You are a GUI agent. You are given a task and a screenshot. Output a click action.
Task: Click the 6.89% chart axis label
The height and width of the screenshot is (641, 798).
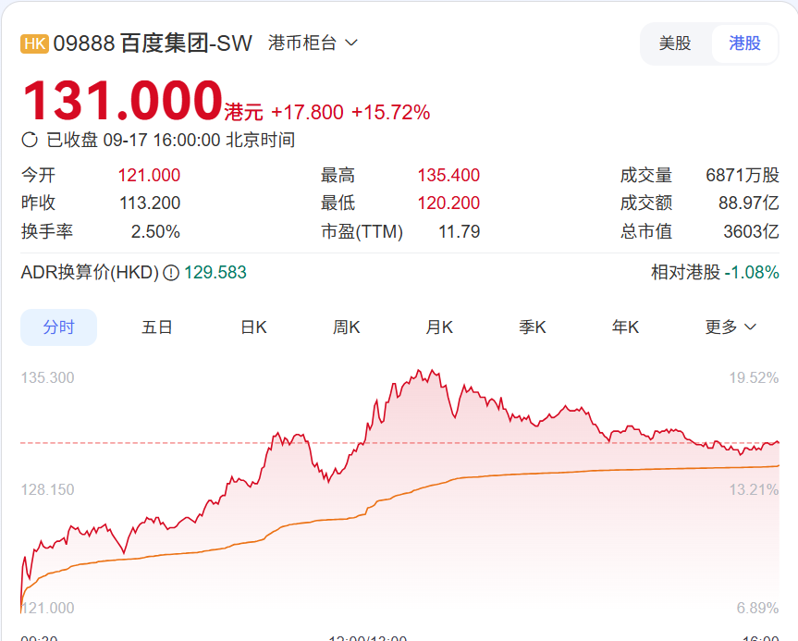click(757, 608)
